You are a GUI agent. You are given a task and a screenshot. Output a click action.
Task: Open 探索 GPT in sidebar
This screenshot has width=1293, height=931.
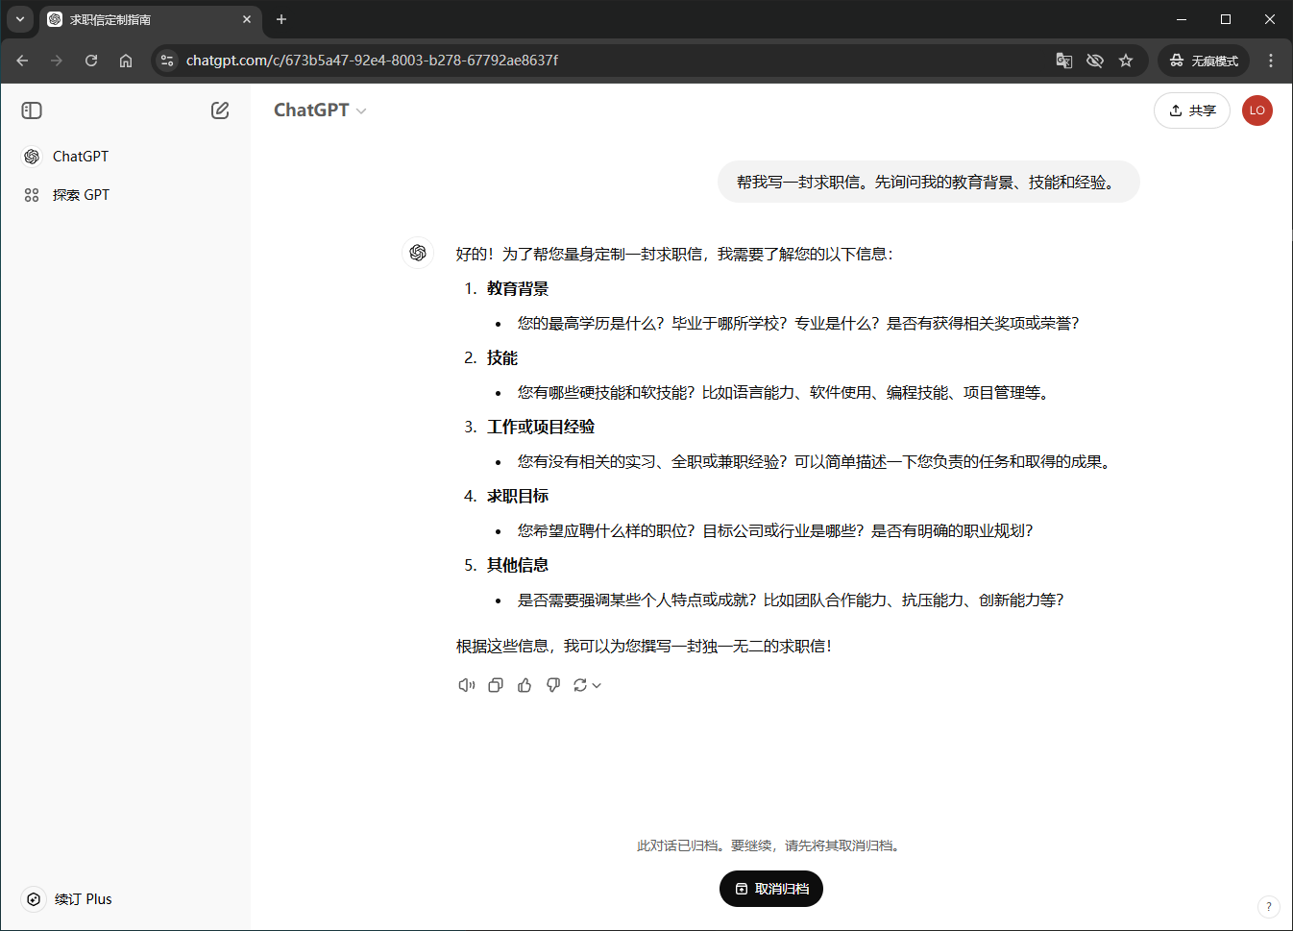coord(81,195)
